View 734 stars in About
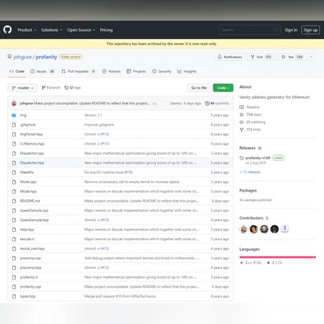The width and height of the screenshot is (324, 324). (x=250, y=115)
